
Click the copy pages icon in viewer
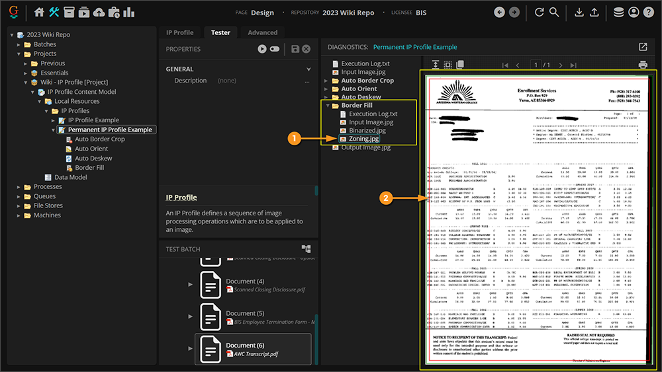460,65
